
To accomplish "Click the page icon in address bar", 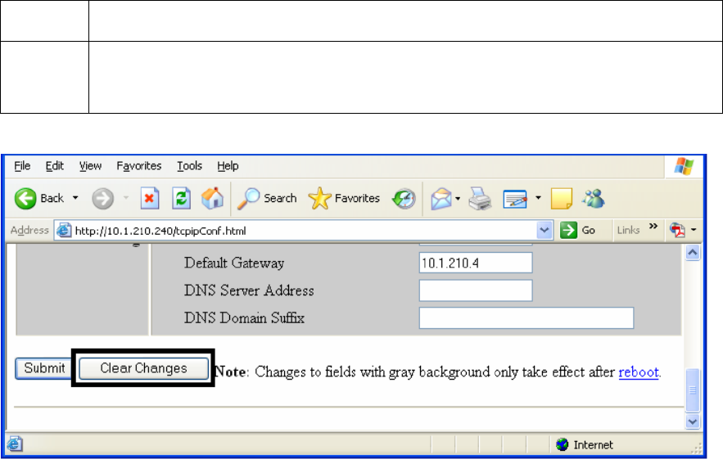I will 64,230.
